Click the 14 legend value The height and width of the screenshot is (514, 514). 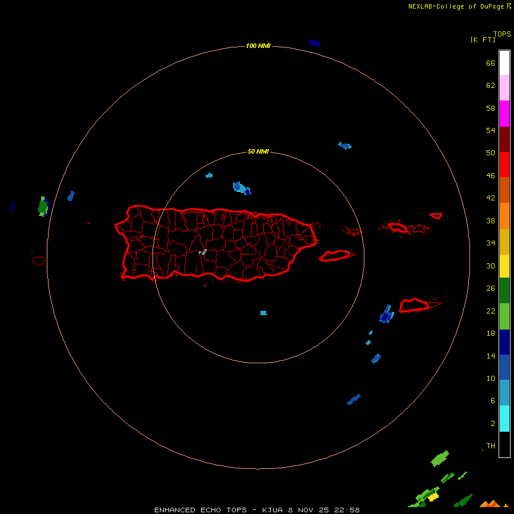[x=491, y=356]
